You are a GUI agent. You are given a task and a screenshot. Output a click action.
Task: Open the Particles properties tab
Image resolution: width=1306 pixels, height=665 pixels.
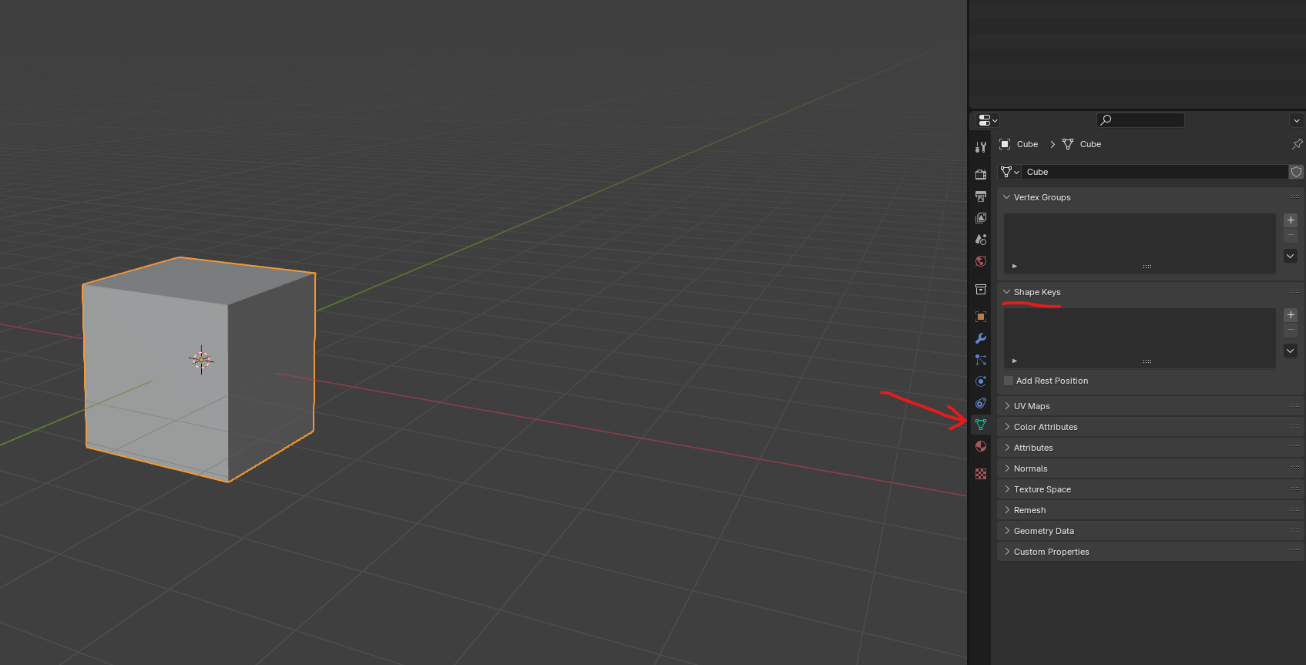point(981,360)
